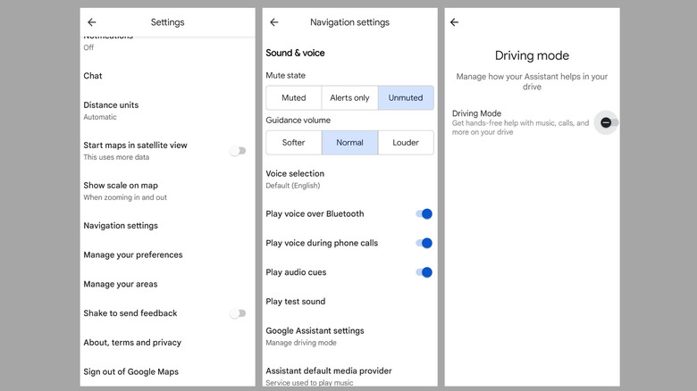Enable the Driving Mode switch
The width and height of the screenshot is (697, 391).
coord(608,122)
